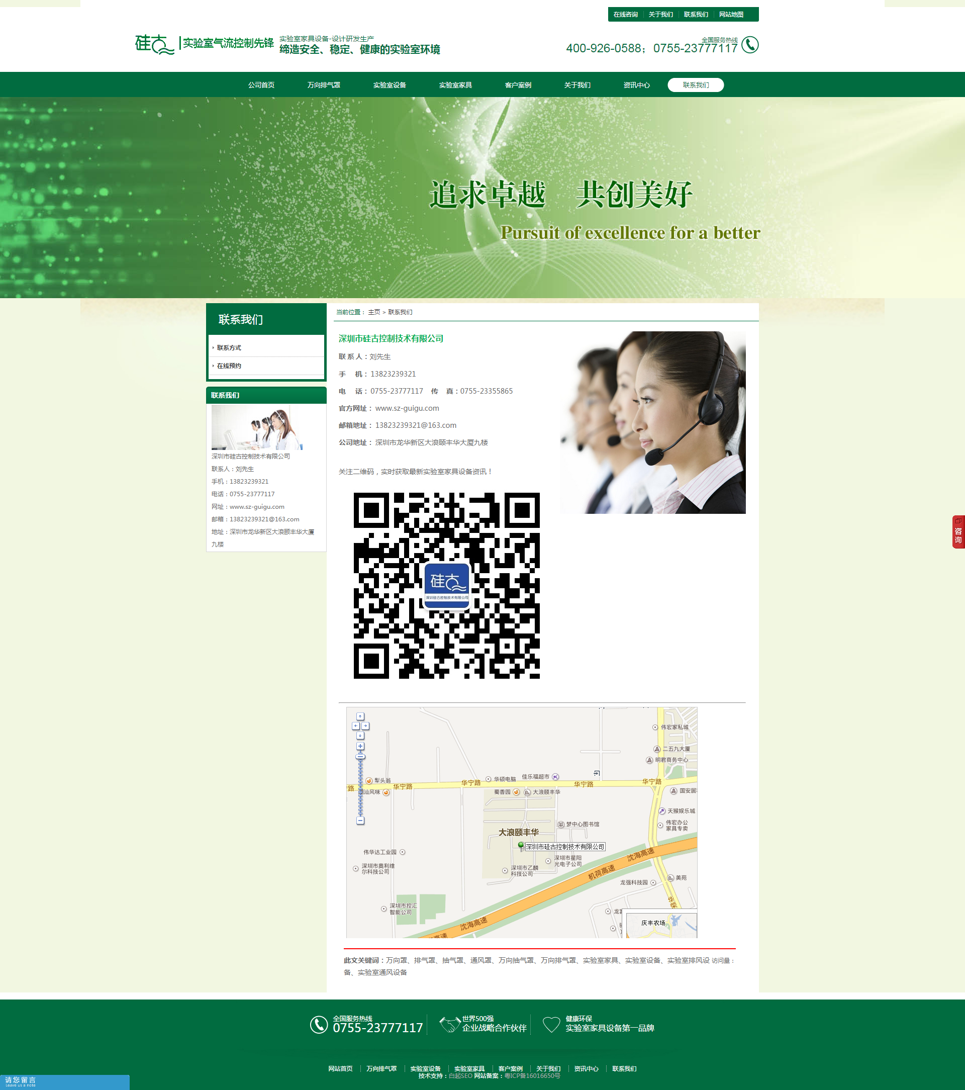Open the official website link www.sz-guigu.com
Screen dimensions: 965x1090
407,408
